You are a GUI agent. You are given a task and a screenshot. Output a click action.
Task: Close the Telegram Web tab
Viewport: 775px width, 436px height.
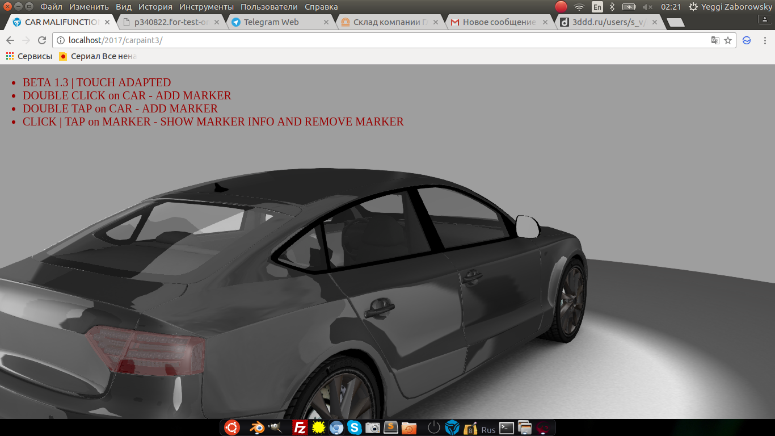326,22
